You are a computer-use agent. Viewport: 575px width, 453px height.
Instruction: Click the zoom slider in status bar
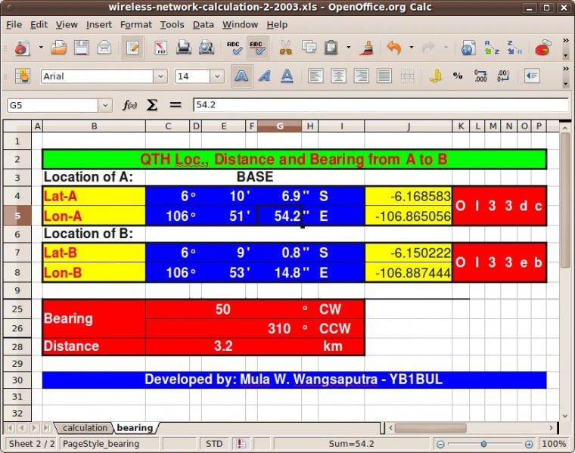click(488, 444)
